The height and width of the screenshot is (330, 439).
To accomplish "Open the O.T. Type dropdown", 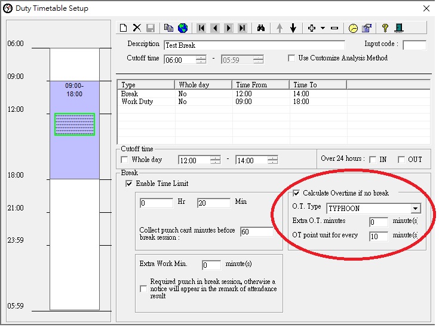I will [x=416, y=209].
